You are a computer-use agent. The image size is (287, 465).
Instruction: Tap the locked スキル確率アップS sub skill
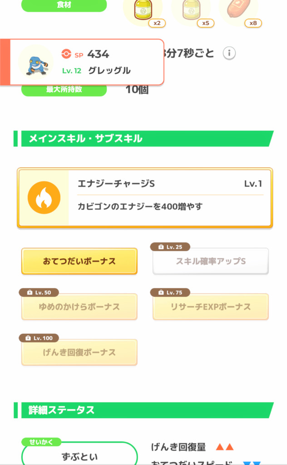pos(211,262)
